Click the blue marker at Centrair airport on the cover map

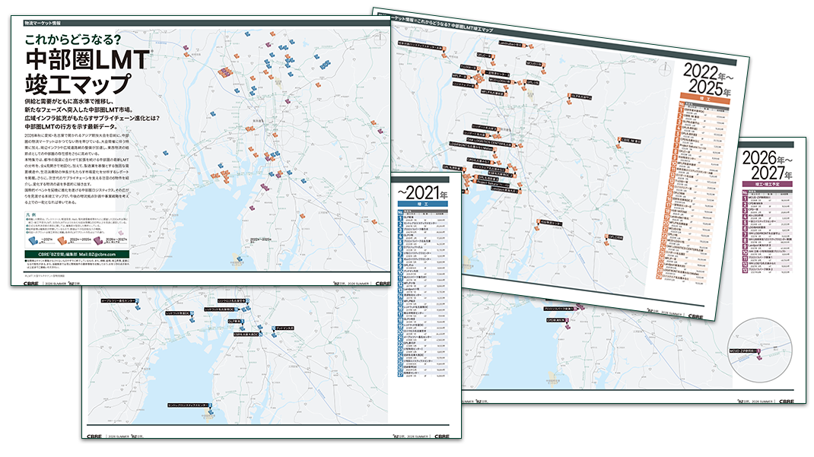pyautogui.click(x=239, y=259)
